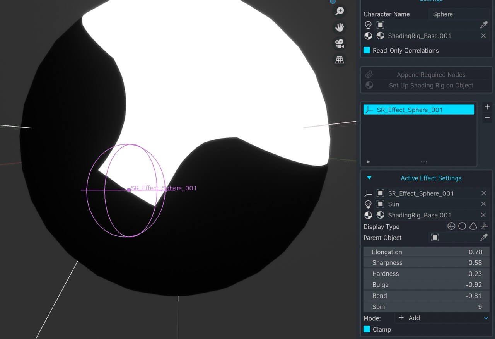495x339 pixels.
Task: Click the Bulge slider at -0.92
Action: [x=426, y=285]
